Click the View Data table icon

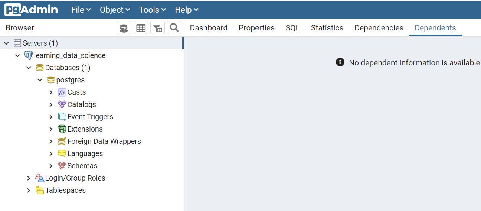(141, 28)
